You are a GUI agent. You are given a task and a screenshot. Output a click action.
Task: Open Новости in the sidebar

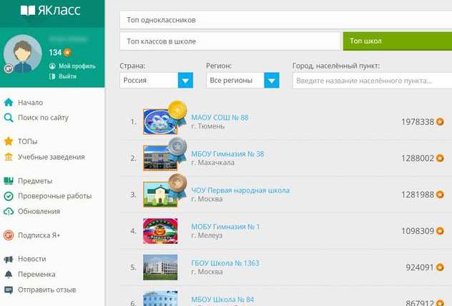(x=32, y=259)
